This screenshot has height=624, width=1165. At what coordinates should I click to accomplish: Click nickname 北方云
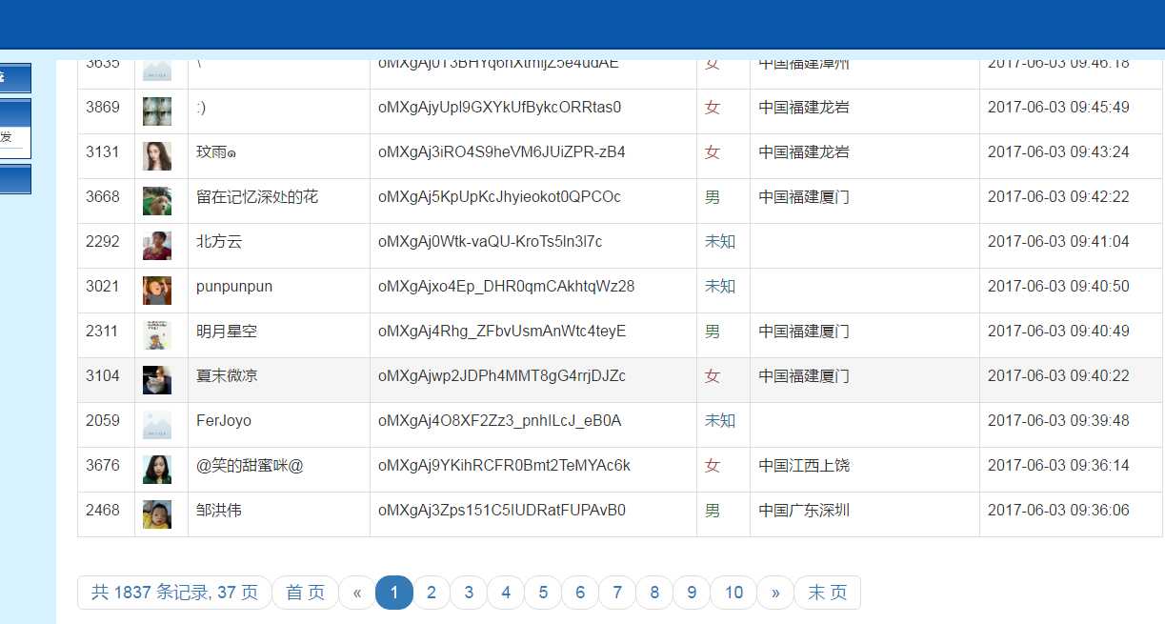pyautogui.click(x=219, y=241)
